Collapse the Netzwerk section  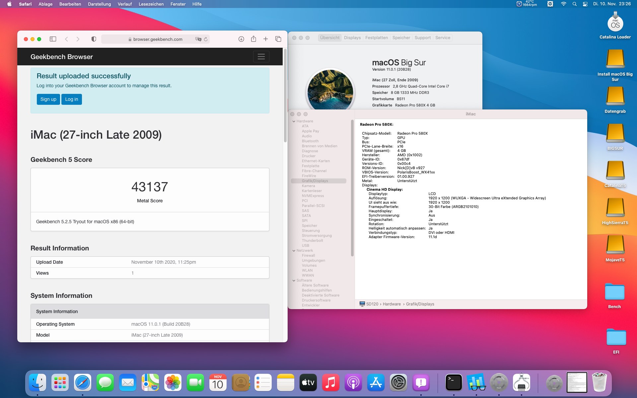coord(294,251)
